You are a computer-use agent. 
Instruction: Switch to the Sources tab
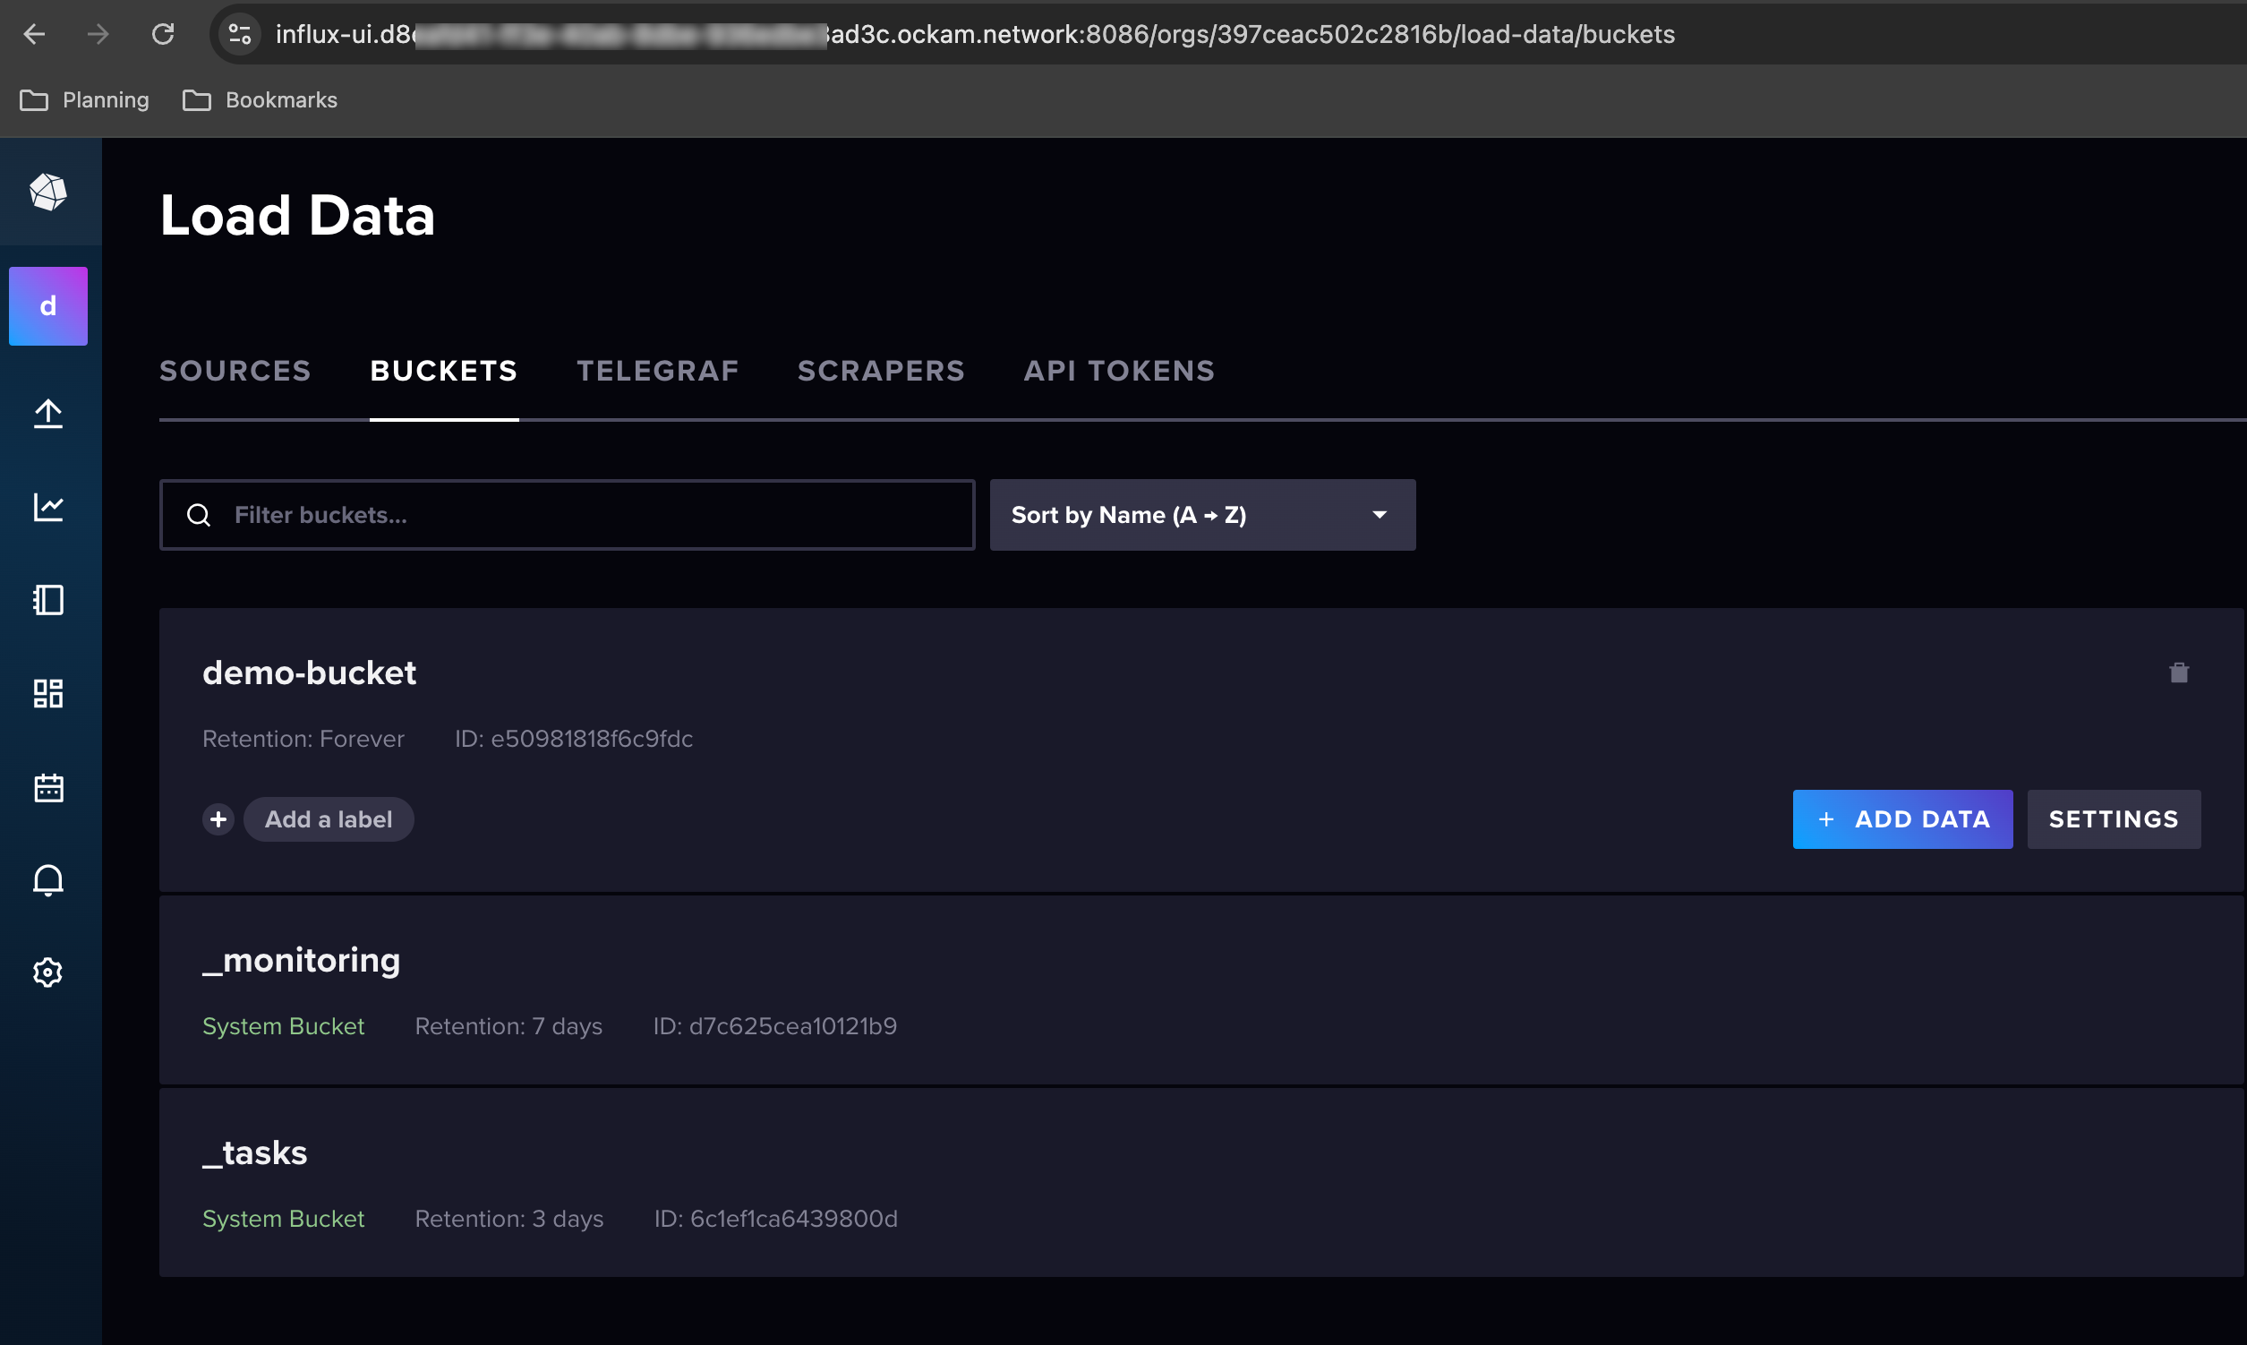point(235,371)
